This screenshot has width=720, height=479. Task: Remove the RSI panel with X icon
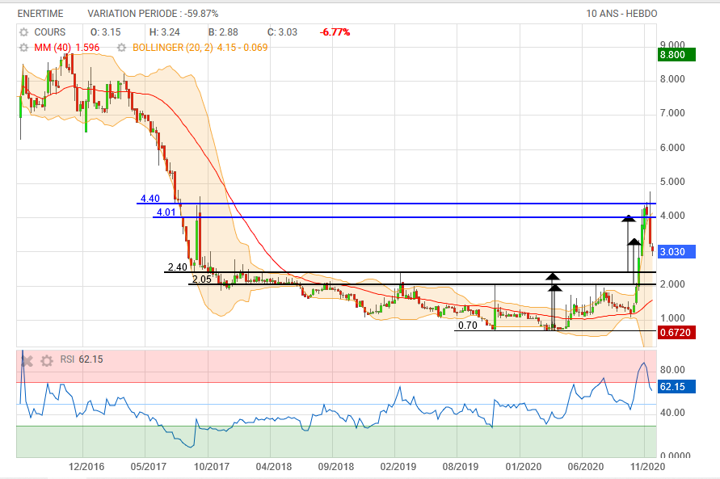click(27, 360)
